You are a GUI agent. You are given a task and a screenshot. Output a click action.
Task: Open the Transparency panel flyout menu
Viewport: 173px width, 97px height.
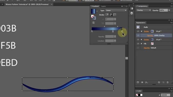click(x=171, y=6)
